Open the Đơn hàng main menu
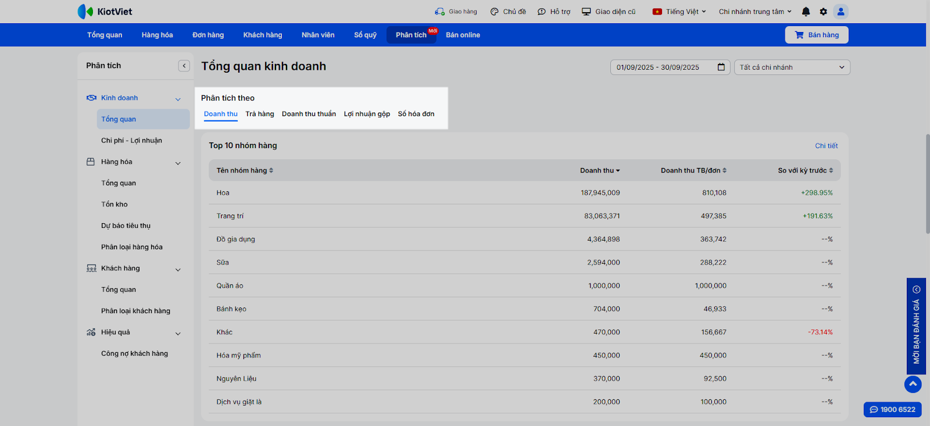Image resolution: width=930 pixels, height=426 pixels. click(208, 35)
